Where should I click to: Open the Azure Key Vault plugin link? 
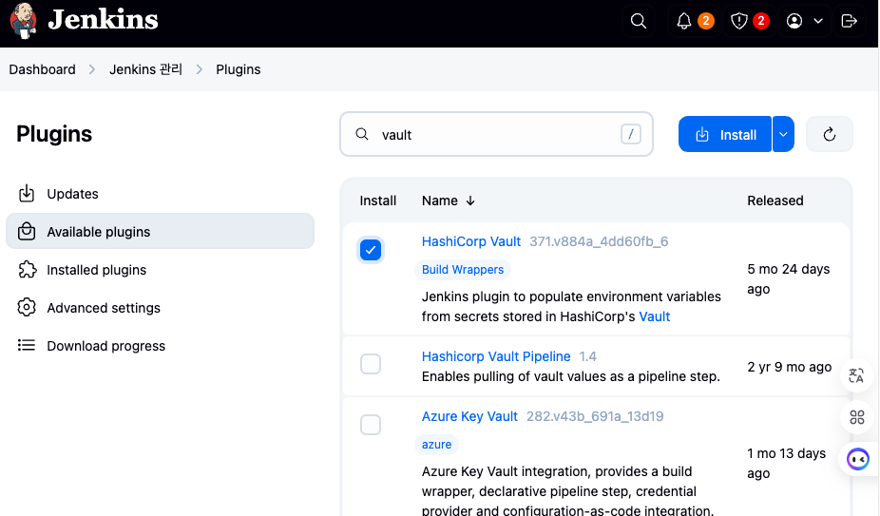pos(469,416)
